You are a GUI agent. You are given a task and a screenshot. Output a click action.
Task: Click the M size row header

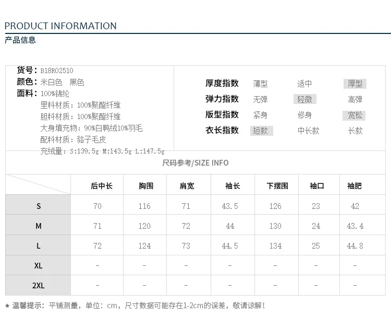(x=38, y=225)
